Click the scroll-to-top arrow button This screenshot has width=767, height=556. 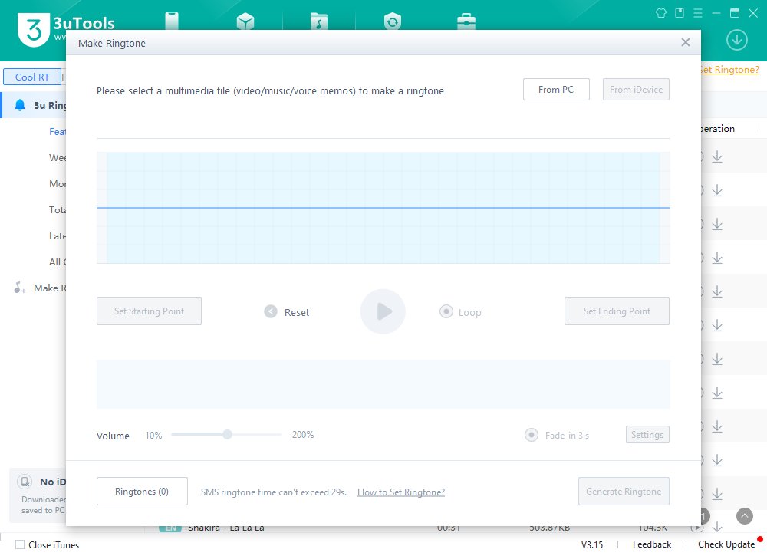pos(745,516)
